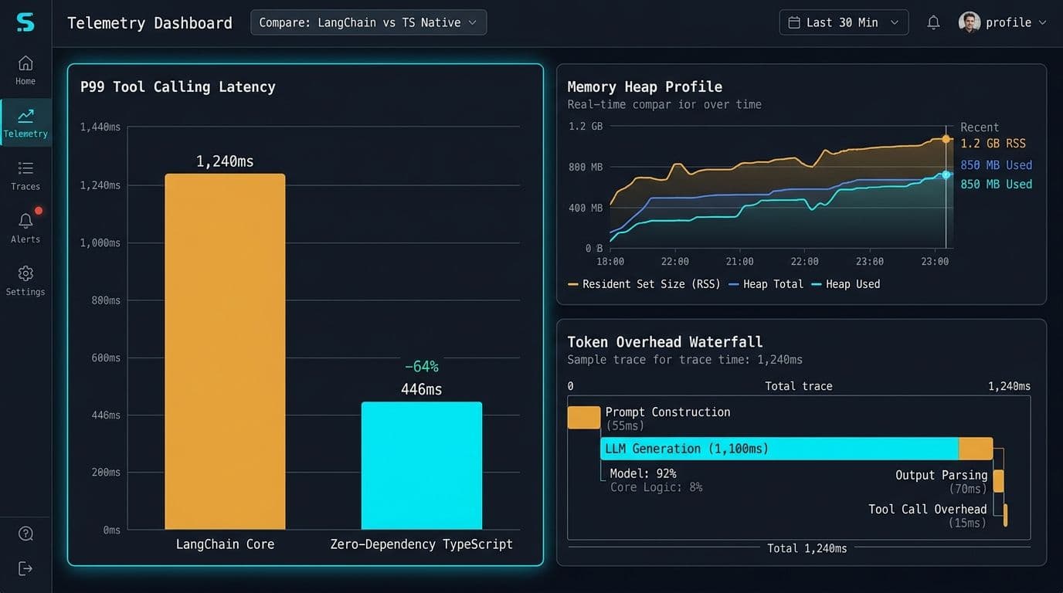
Task: Click the 18:00 time axis label
Action: pyautogui.click(x=610, y=262)
